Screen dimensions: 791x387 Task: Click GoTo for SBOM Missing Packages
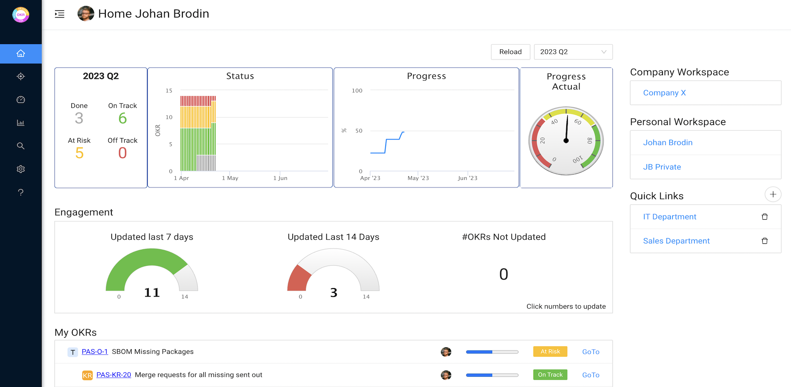click(590, 352)
